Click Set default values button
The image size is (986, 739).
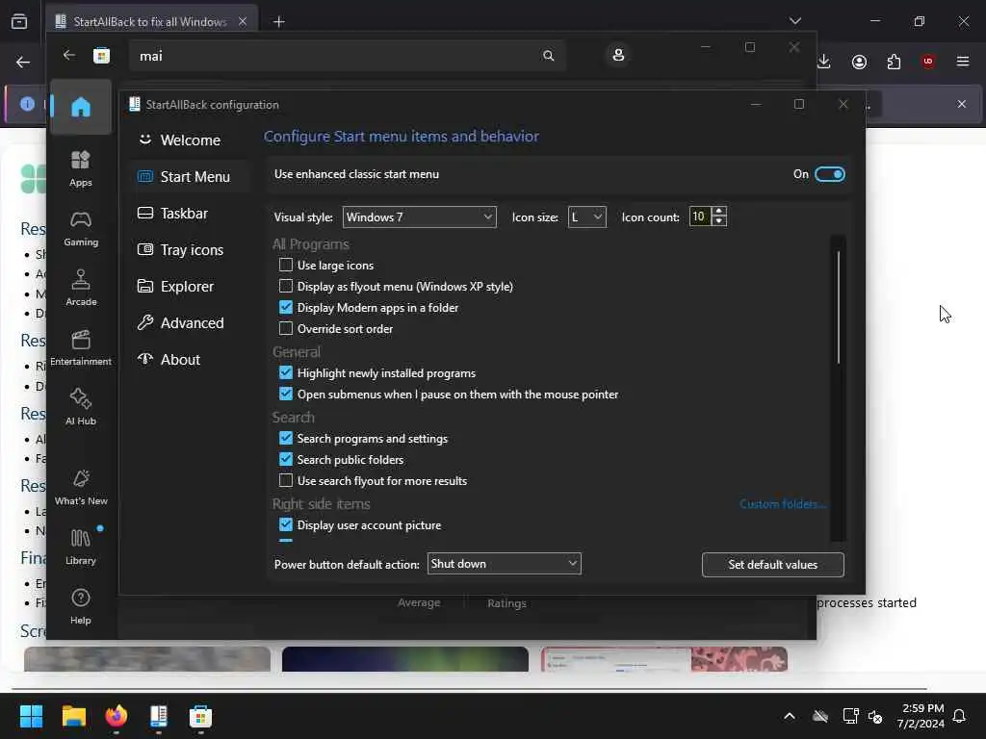tap(773, 564)
